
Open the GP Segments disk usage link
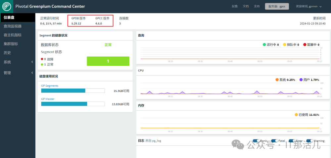coord(50,86)
